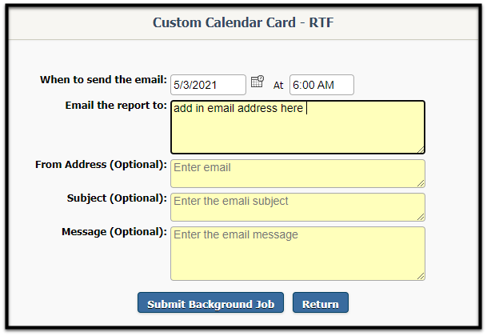Viewport: 487px width, 336px height.
Task: Click the resize grip on the Subject box
Action: [x=421, y=217]
